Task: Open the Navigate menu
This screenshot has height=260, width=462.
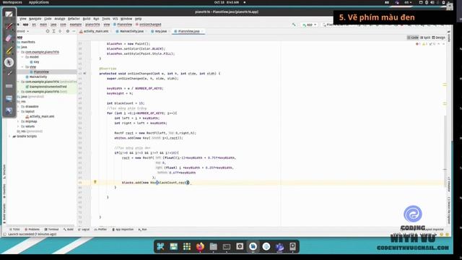Action: (x=35, y=19)
